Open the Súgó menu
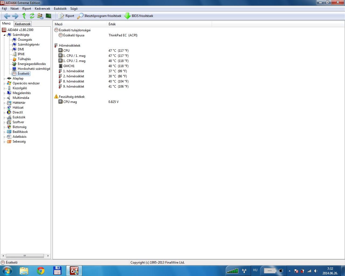Screen dimensions: 345x276 (74, 9)
